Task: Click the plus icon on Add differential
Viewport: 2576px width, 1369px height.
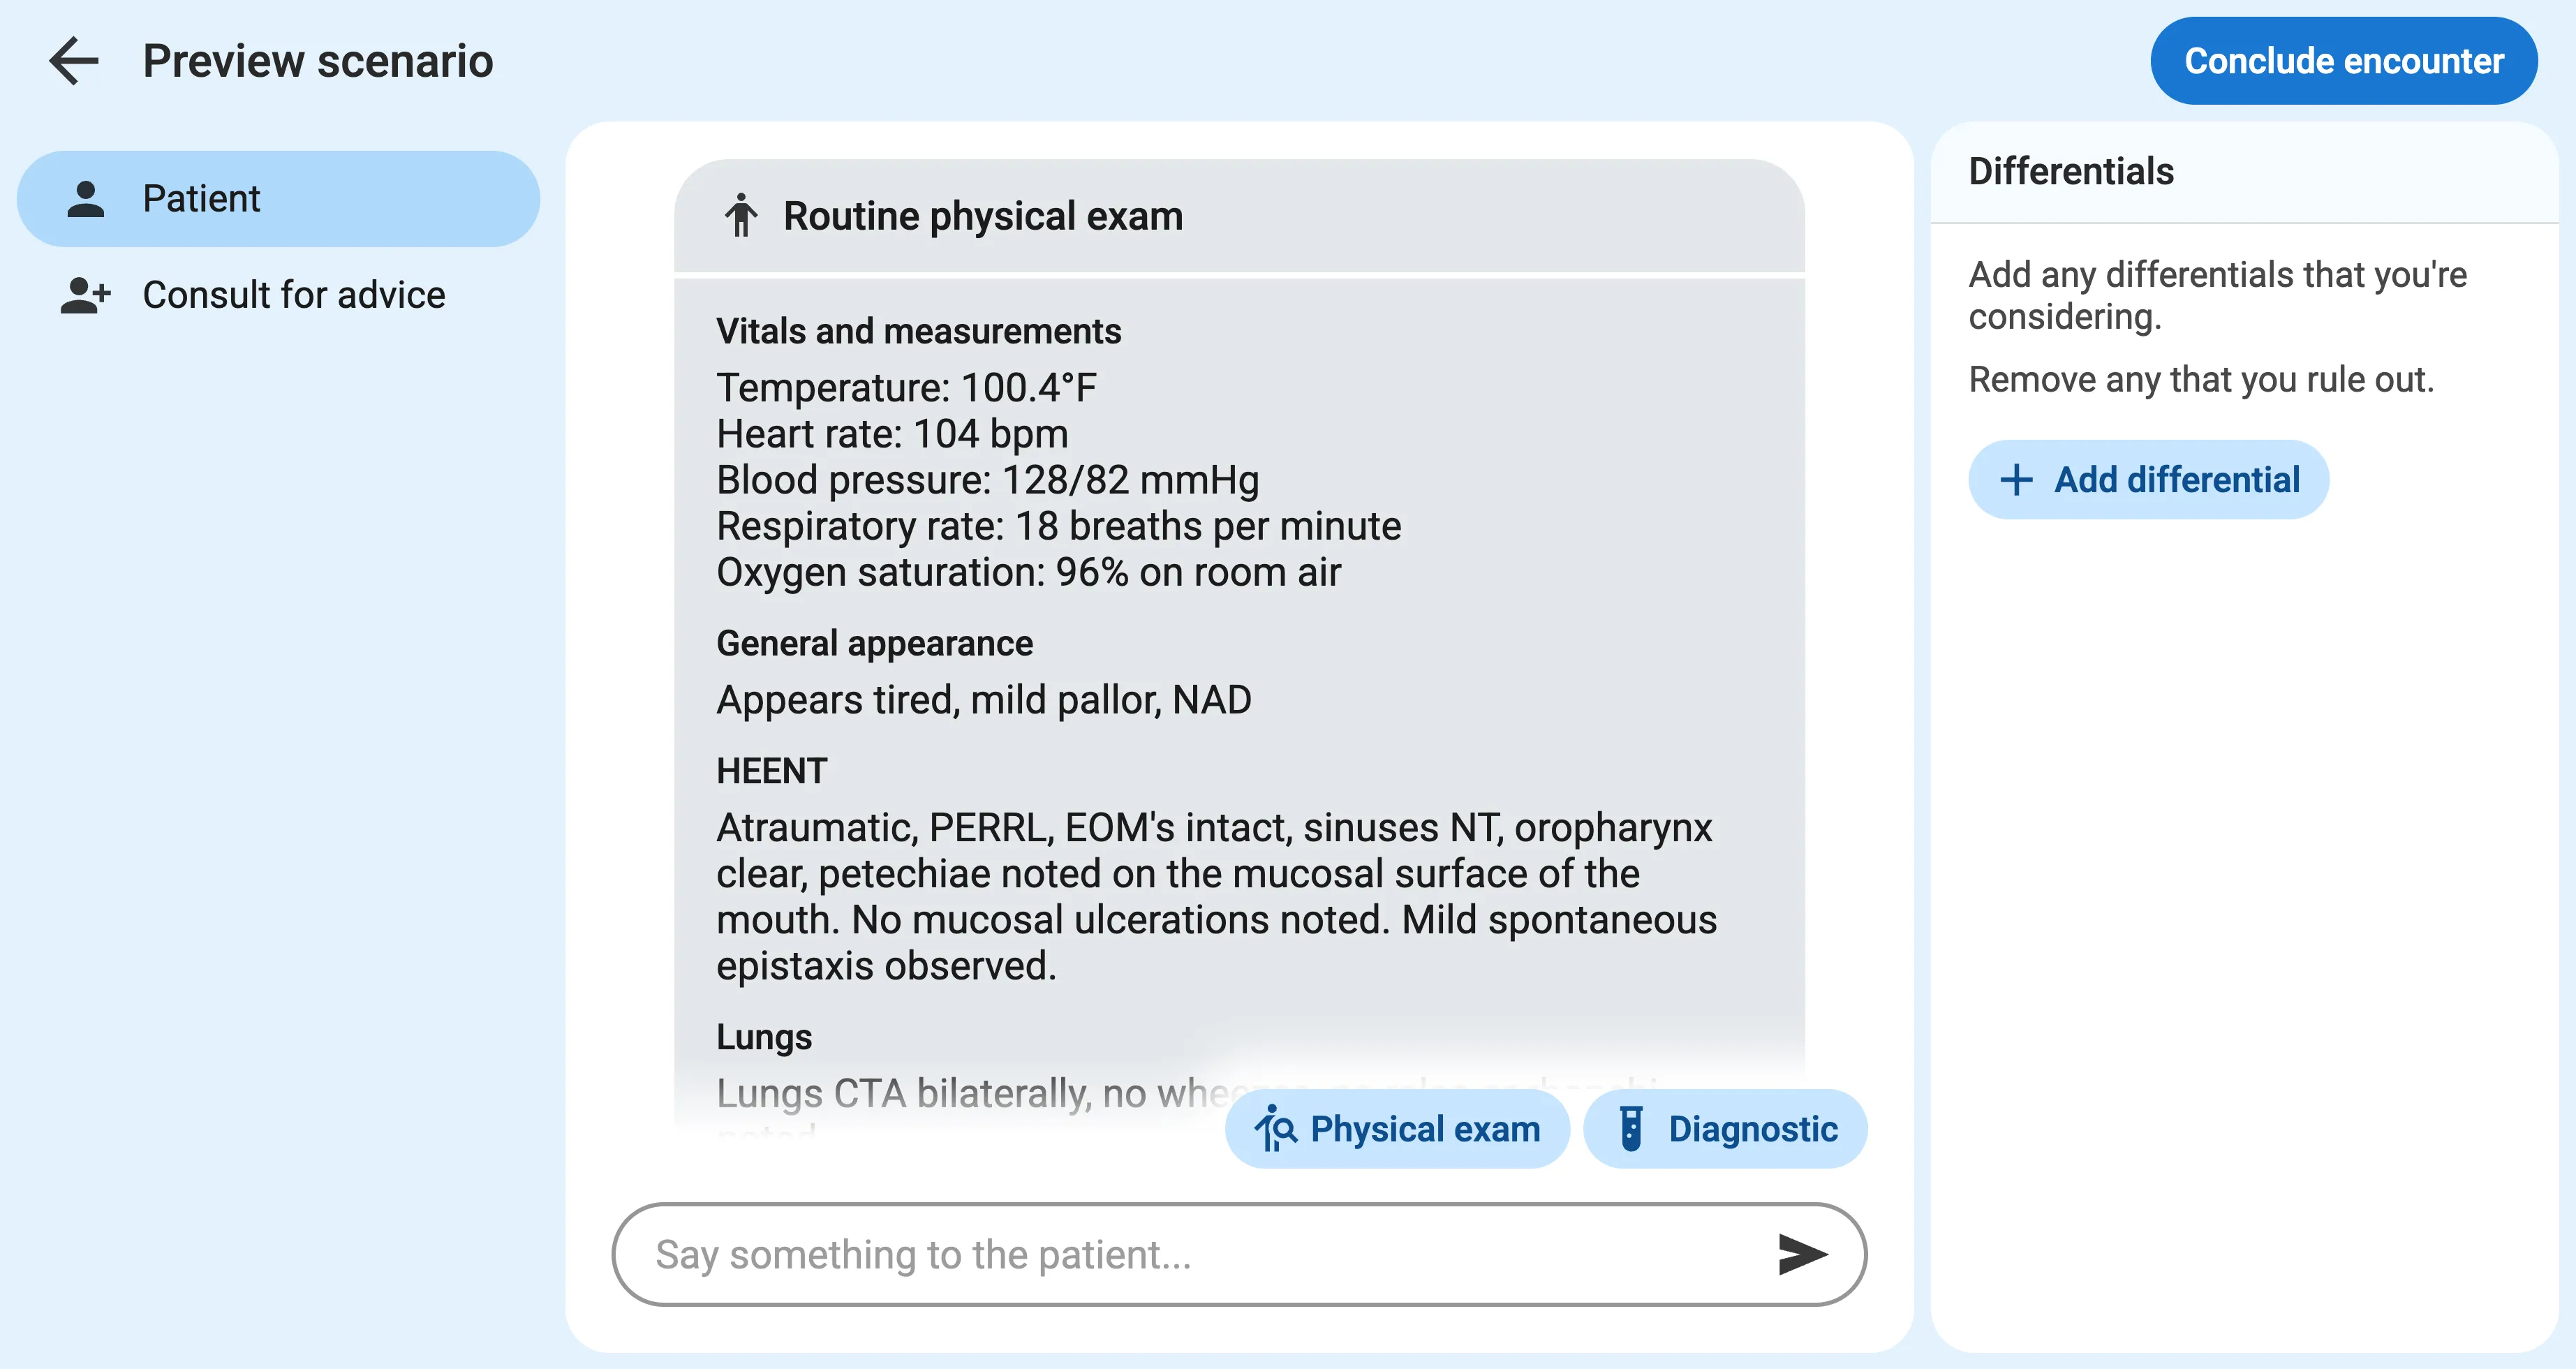Action: click(2016, 479)
